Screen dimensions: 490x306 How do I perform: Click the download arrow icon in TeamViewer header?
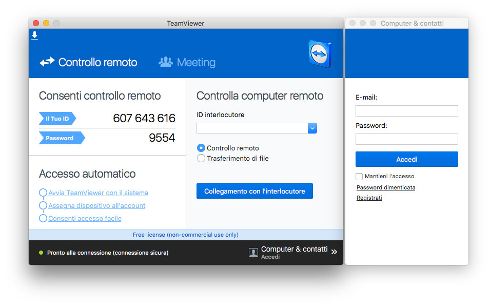pos(35,35)
